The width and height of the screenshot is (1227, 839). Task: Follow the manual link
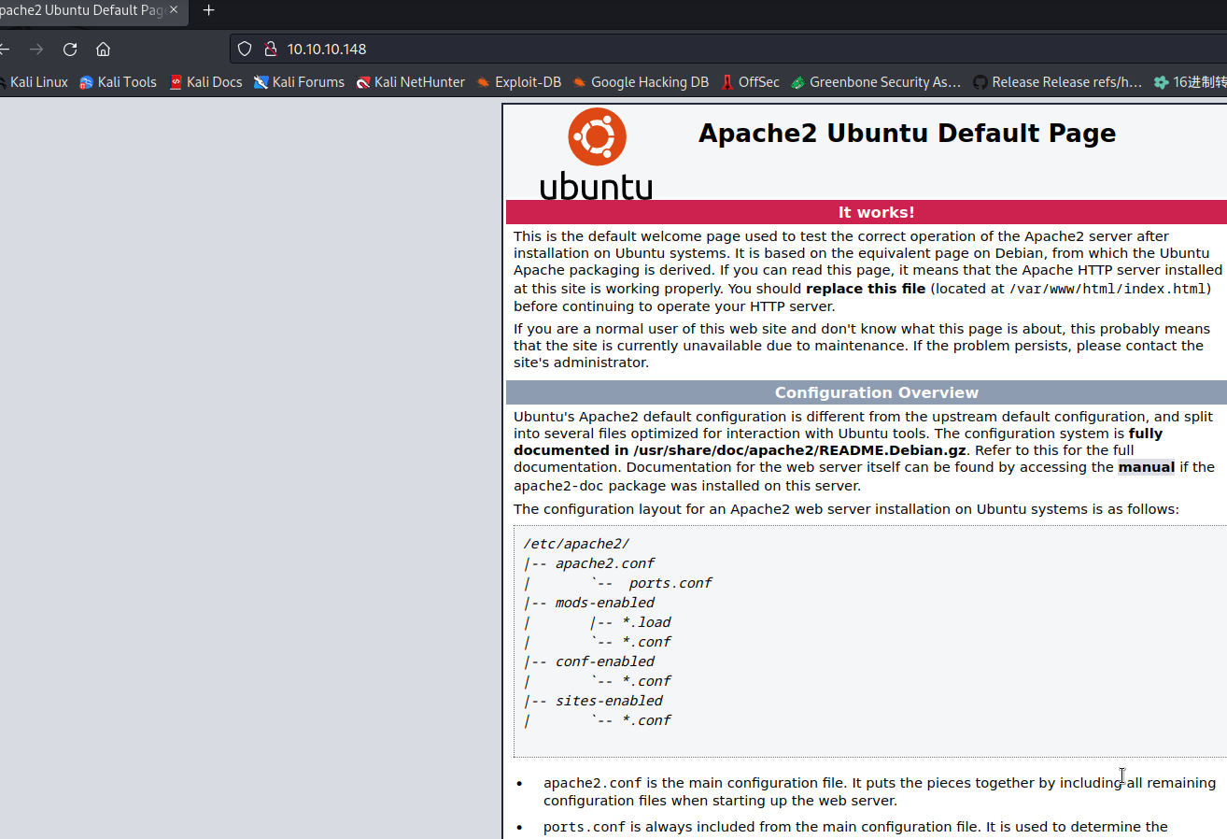[x=1146, y=467]
